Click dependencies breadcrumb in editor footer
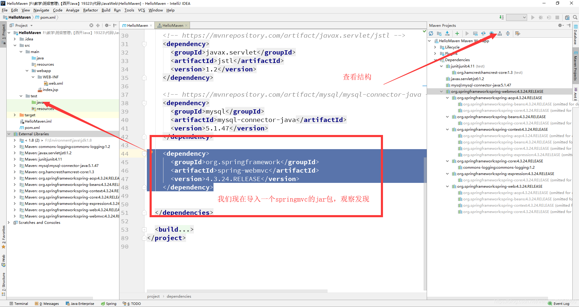Image resolution: width=579 pixels, height=307 pixels. point(179,296)
